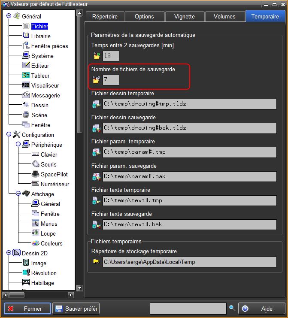The image size is (288, 318).
Task: Collapse the Affichage tree branch
Action: pos(18,194)
